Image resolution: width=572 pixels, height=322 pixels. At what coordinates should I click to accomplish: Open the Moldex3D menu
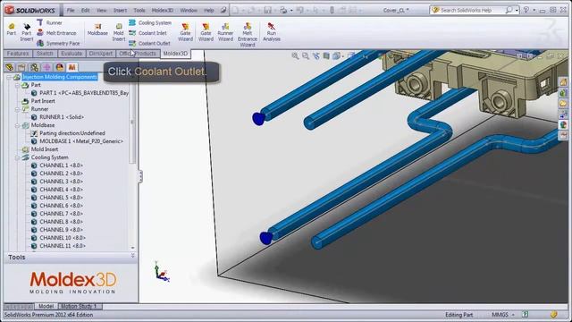(x=163, y=10)
